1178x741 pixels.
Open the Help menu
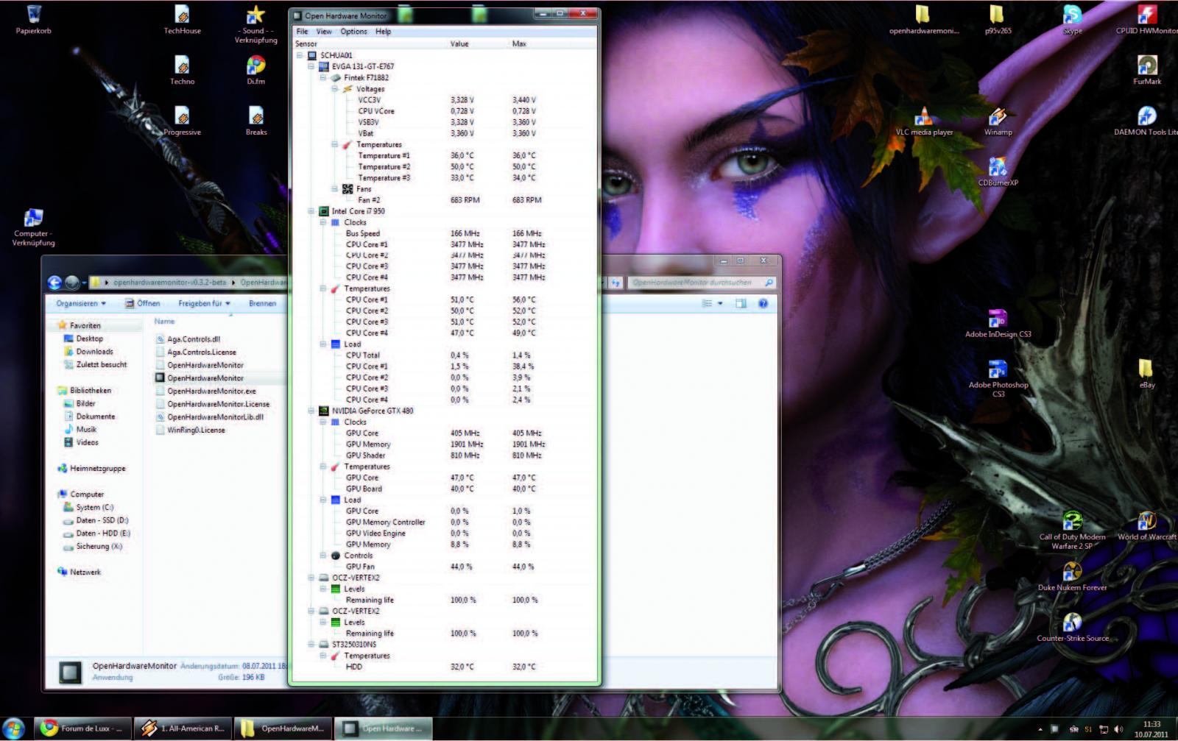click(x=383, y=32)
